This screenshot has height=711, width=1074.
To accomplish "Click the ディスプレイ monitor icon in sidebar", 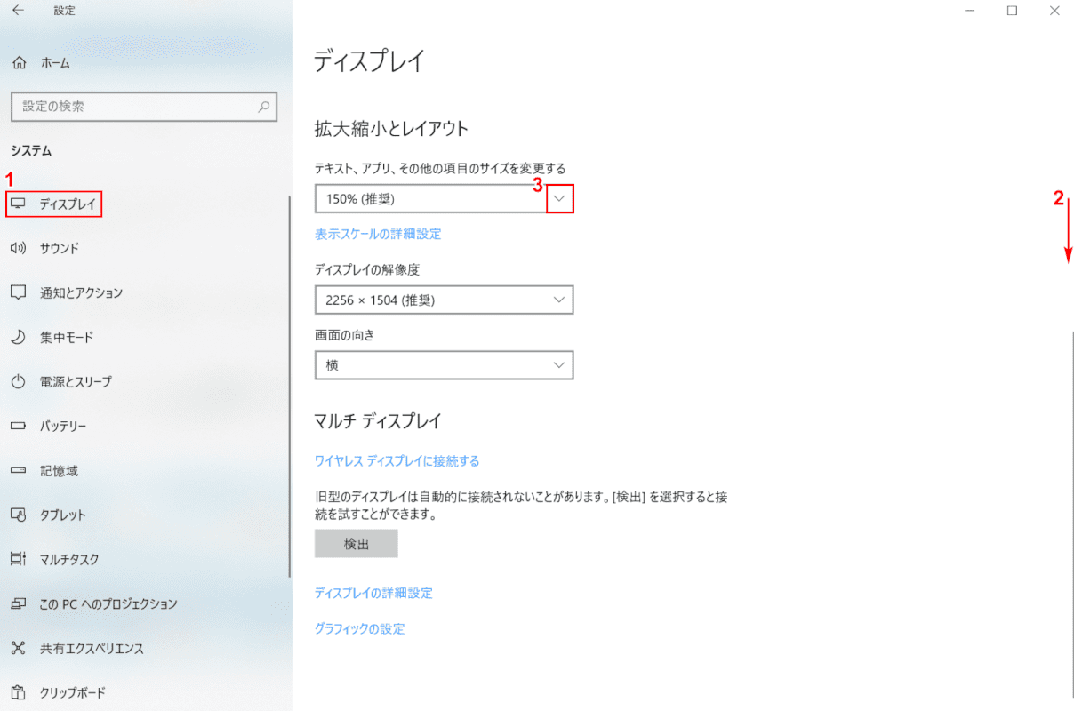I will [x=19, y=204].
